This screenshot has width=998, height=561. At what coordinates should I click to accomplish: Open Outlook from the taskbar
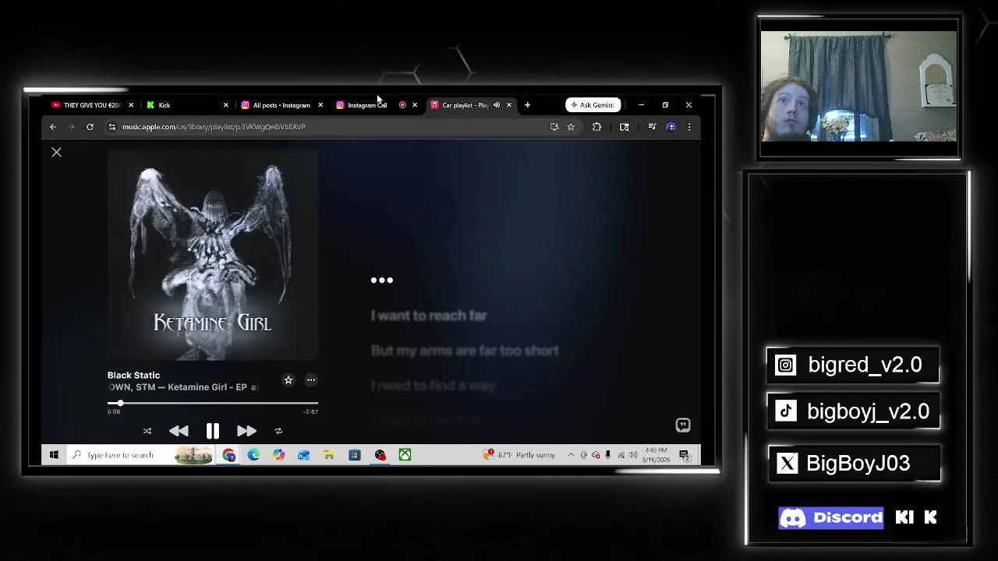point(303,455)
